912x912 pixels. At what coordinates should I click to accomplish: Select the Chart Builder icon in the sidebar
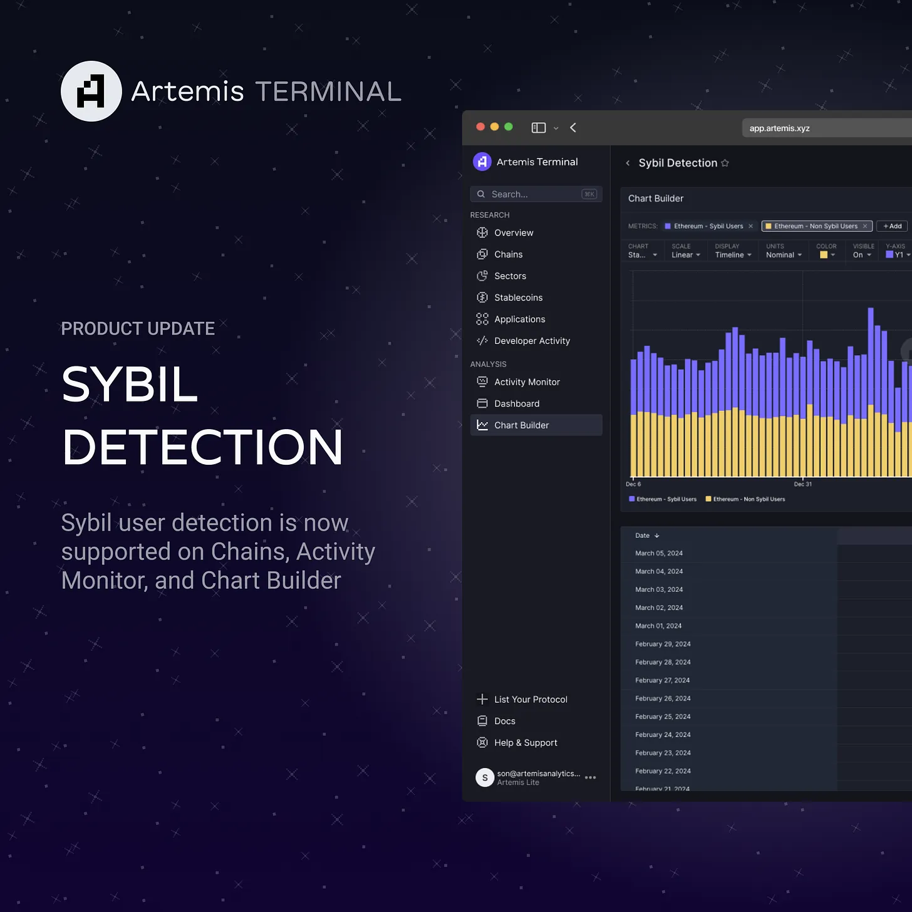click(x=482, y=425)
